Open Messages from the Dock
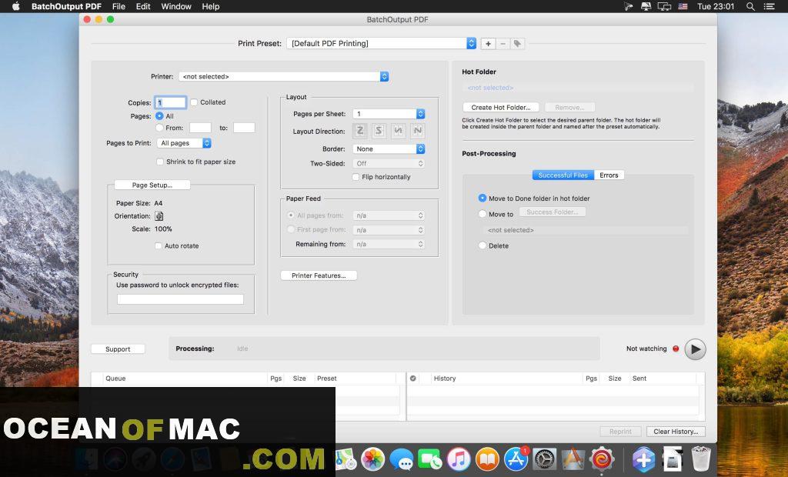This screenshot has width=788, height=477. (402, 459)
